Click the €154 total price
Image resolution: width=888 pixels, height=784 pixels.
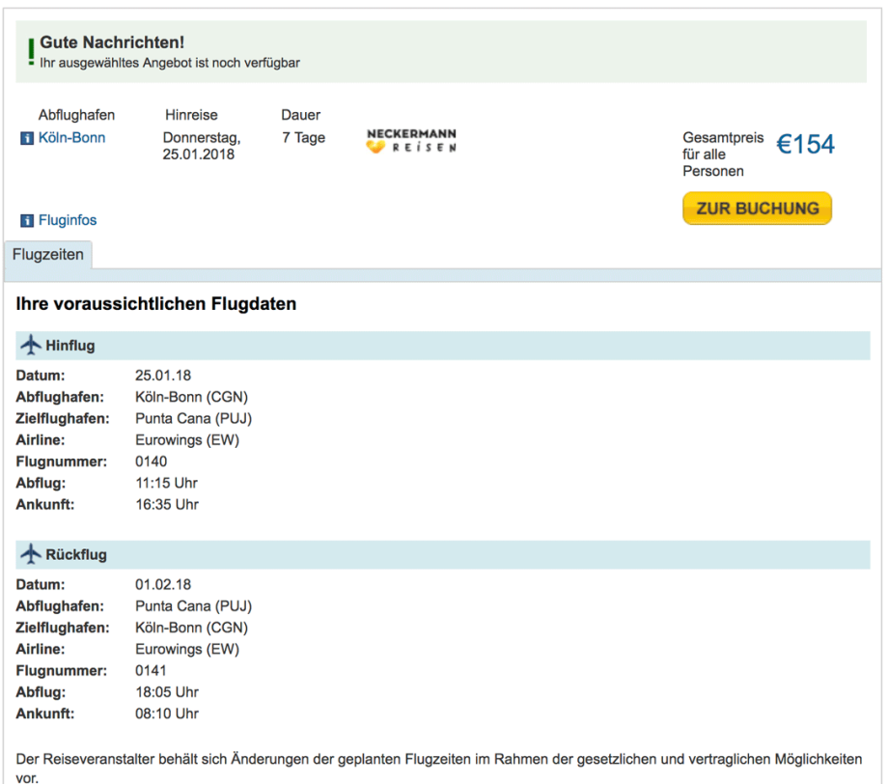[805, 145]
